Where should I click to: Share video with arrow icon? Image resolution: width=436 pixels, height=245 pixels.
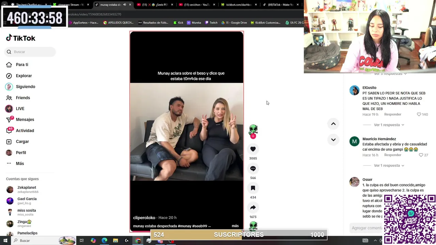[253, 207]
